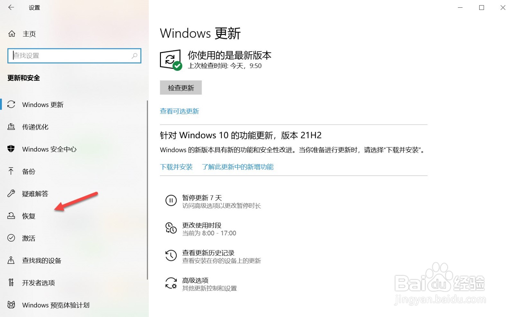Open 疑难解答 from the sidebar
This screenshot has width=514, height=317.
(35, 194)
